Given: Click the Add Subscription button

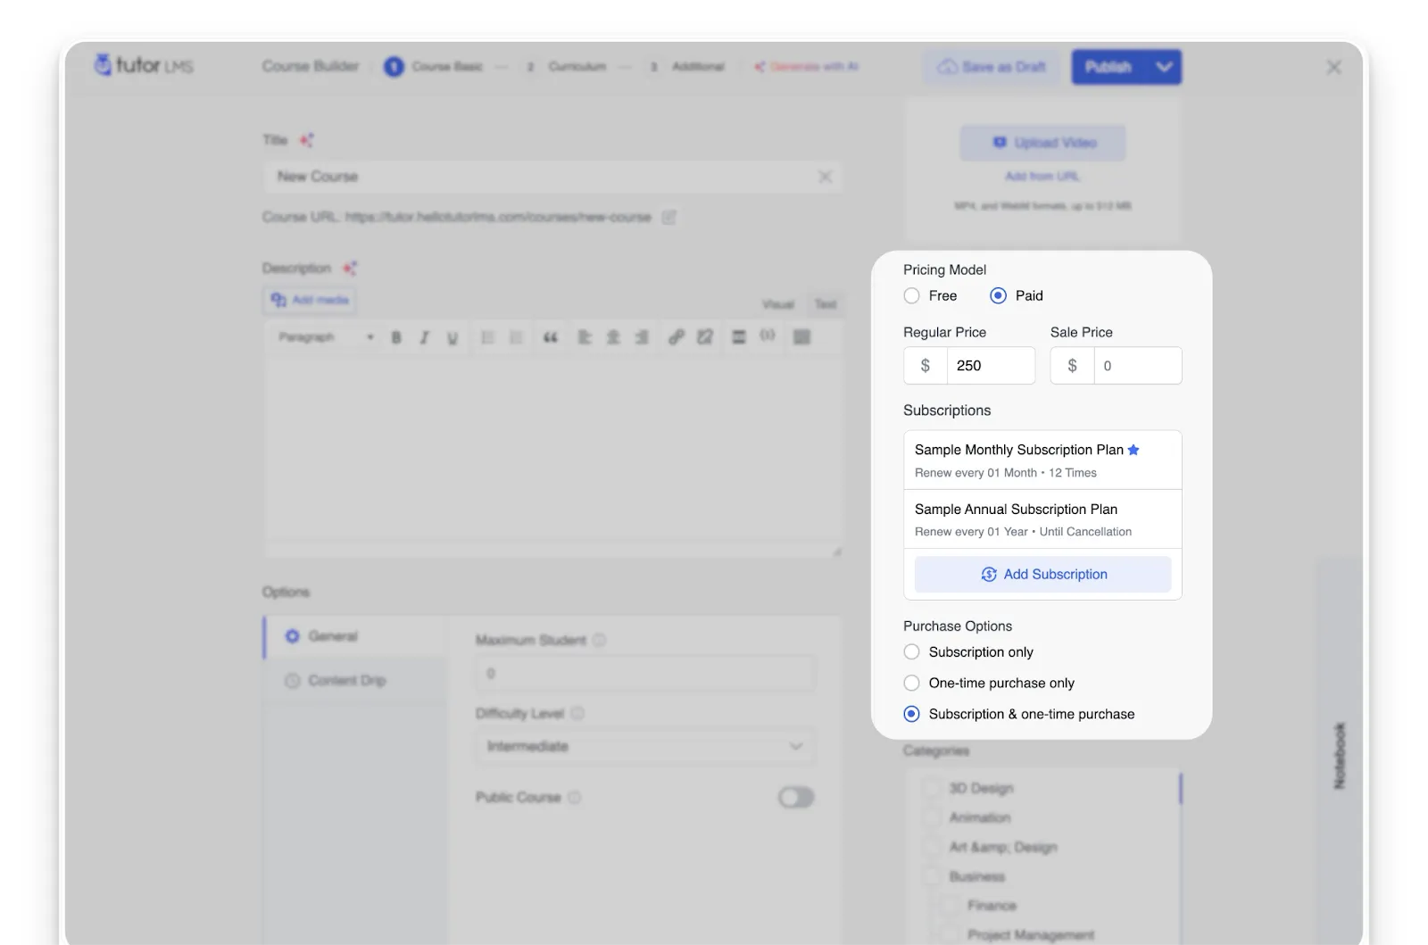Looking at the screenshot, I should [x=1042, y=574].
